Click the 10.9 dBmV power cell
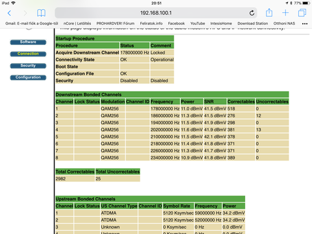The image size is (312, 234). click(x=192, y=158)
